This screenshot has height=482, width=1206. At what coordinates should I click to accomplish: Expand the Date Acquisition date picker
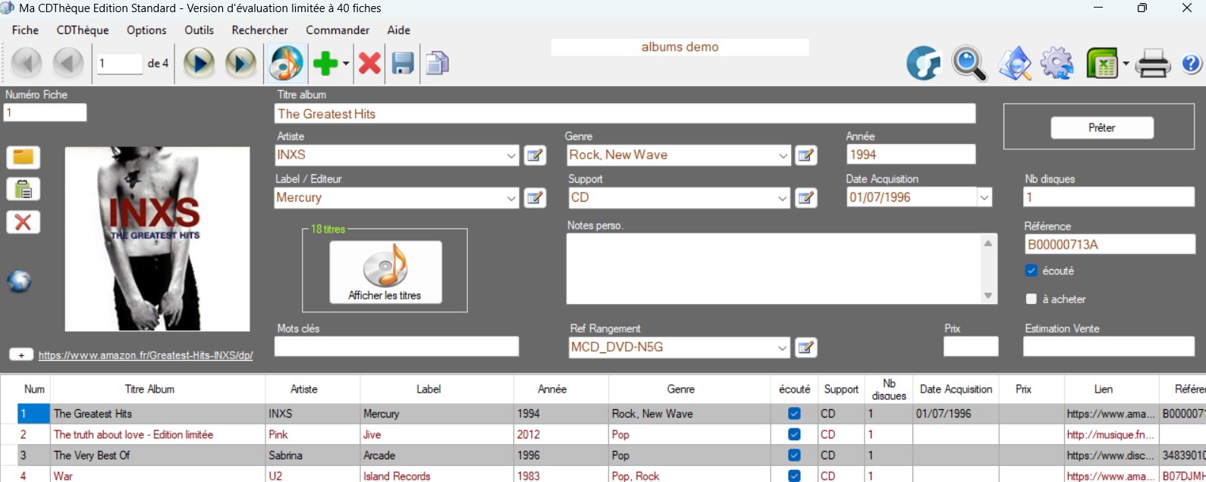coord(984,198)
